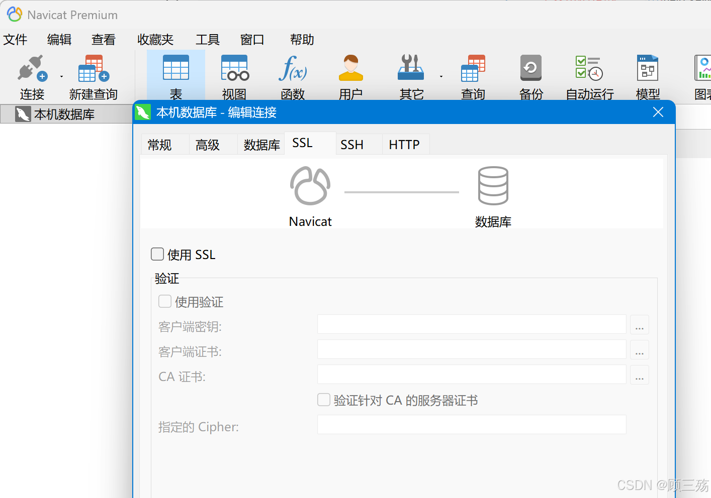Select the 本机数据库 connection in the tree
Viewport: 711px width, 498px height.
coord(64,114)
